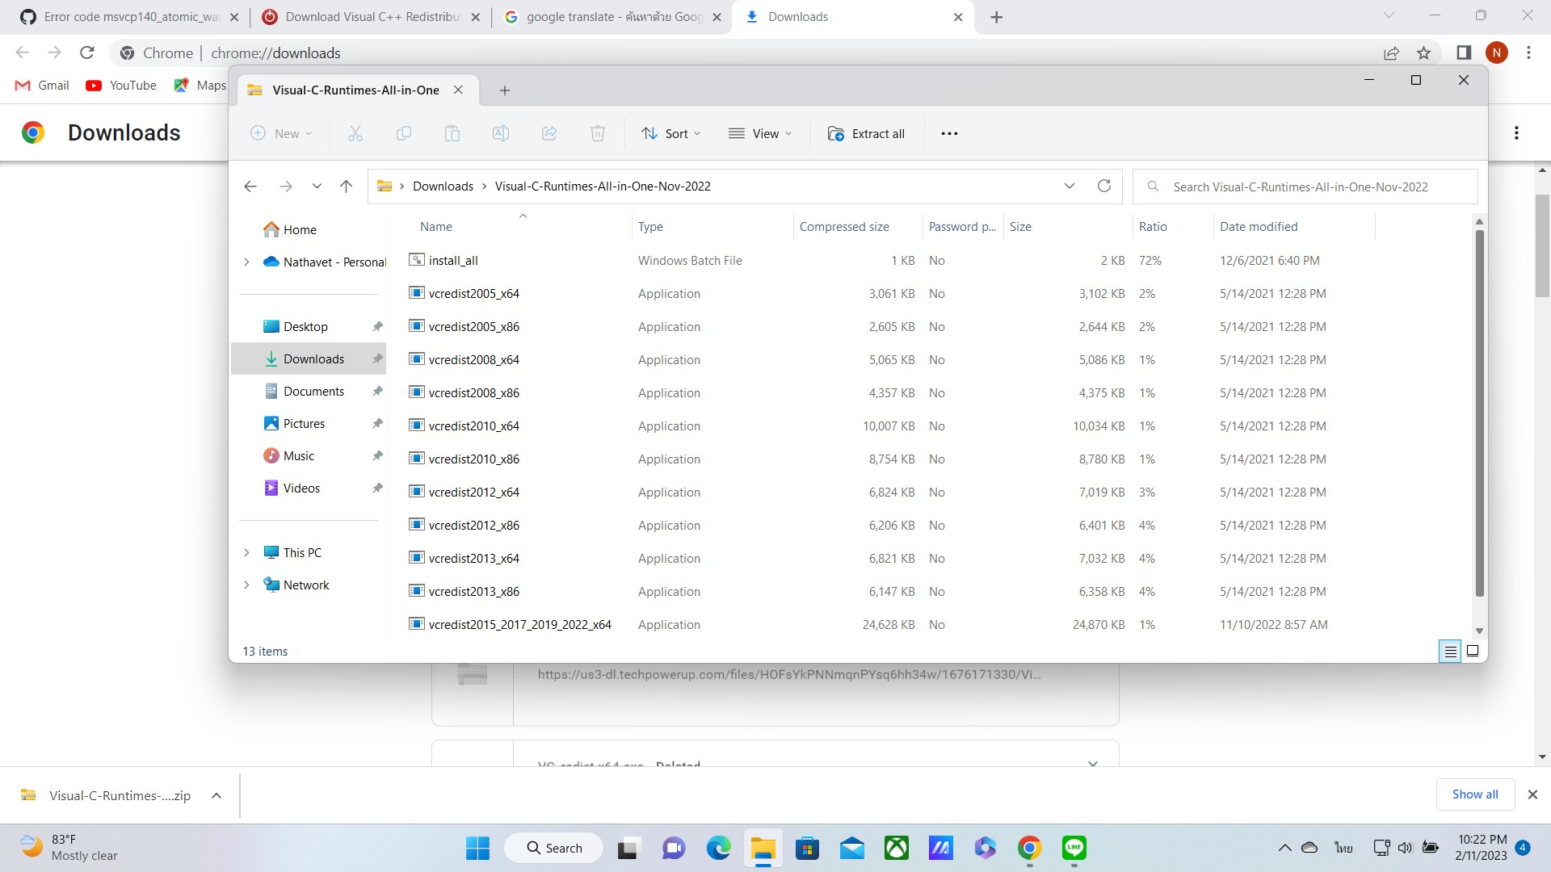Open the Downloads folder in the sidebar
The width and height of the screenshot is (1551, 872).
coord(313,358)
